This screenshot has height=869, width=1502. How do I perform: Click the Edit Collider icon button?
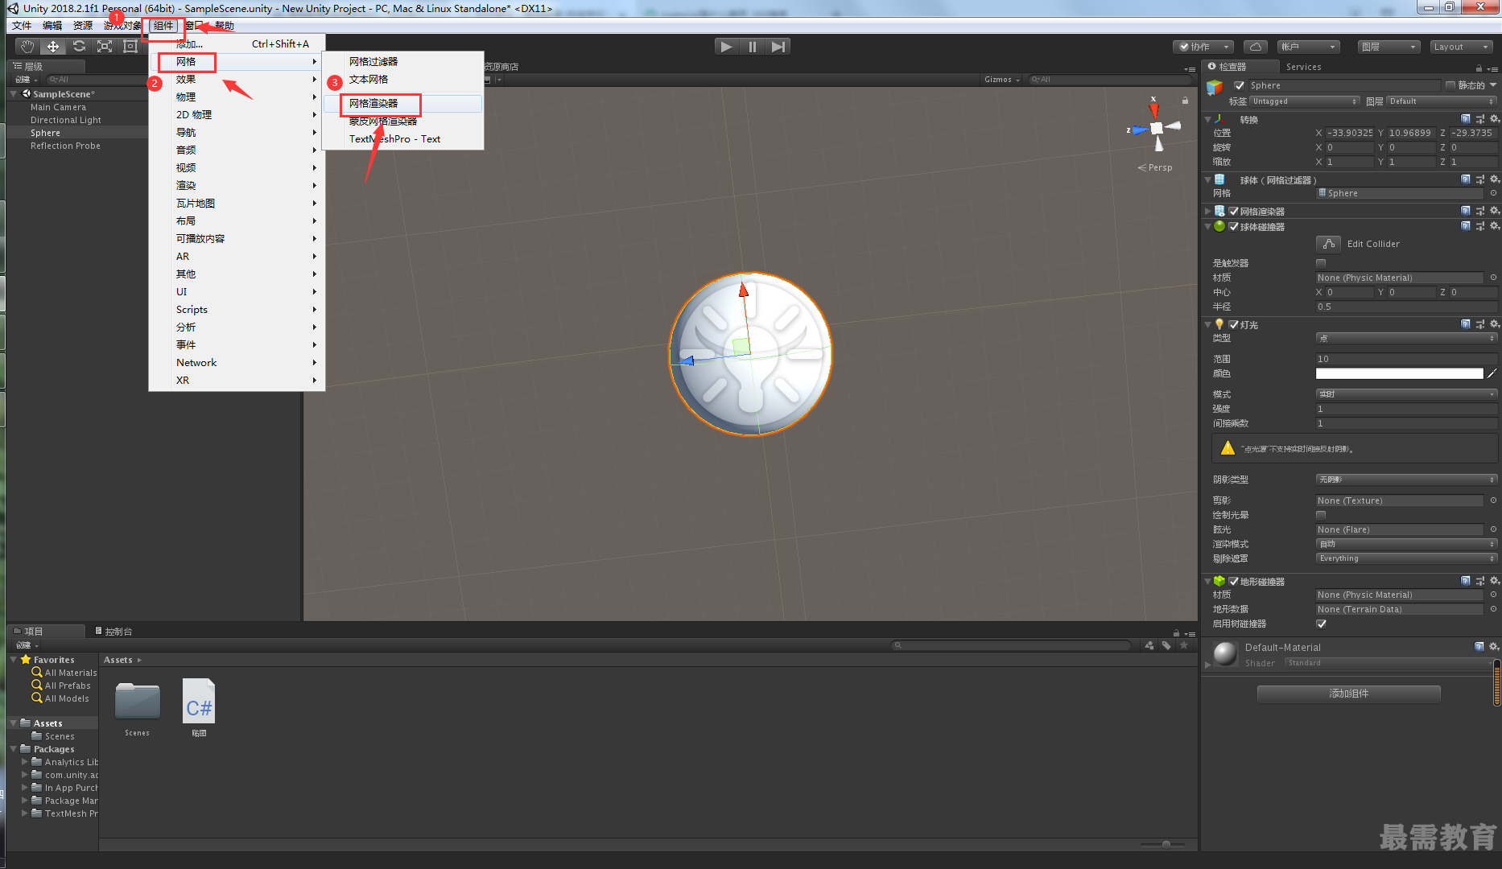(1328, 244)
